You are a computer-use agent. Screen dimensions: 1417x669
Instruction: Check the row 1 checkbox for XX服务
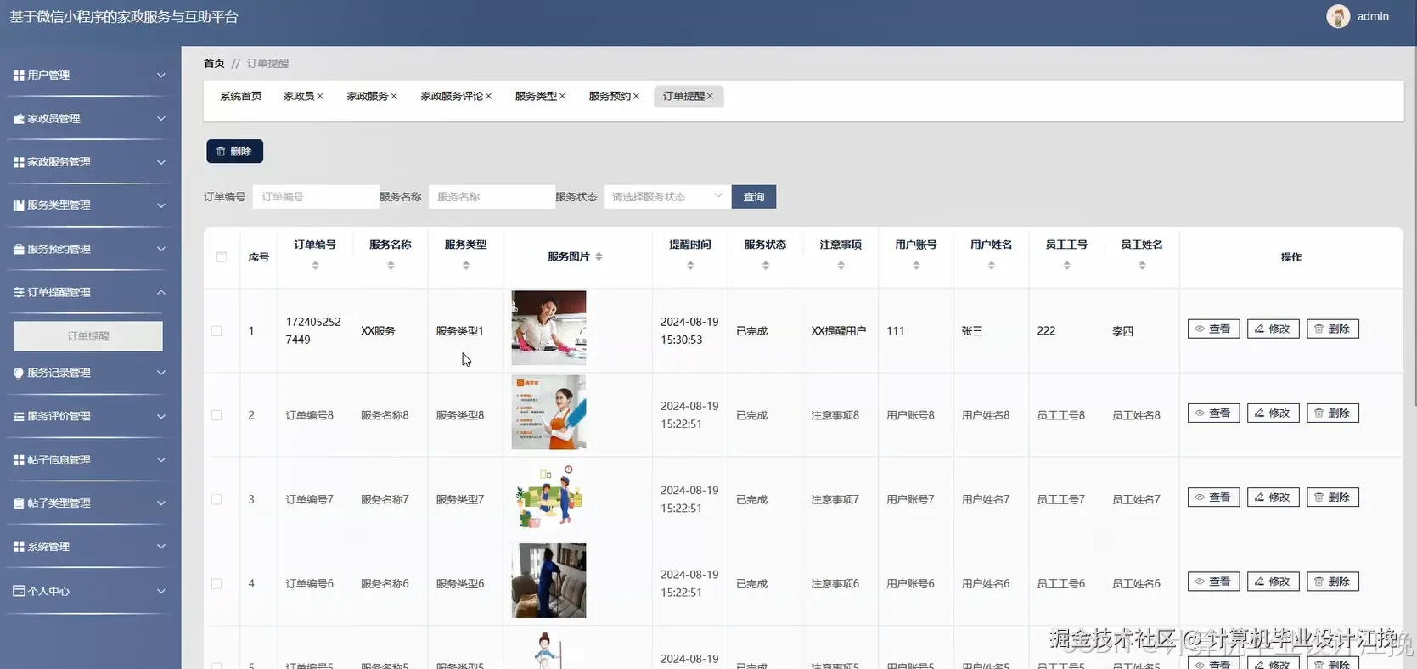(216, 331)
